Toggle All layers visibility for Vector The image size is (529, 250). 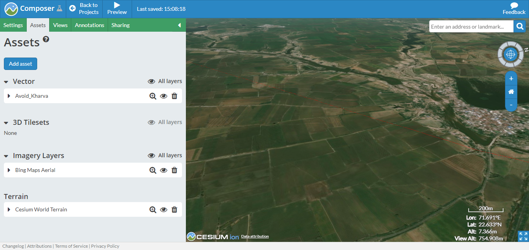151,81
